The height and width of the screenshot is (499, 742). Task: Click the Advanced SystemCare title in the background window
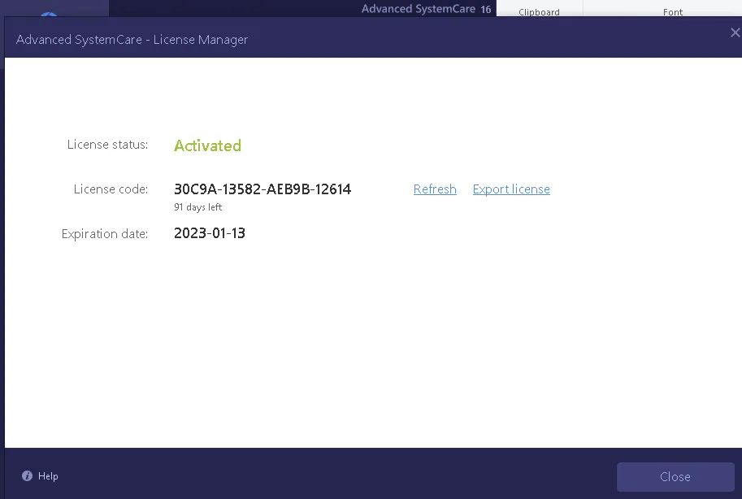[x=418, y=9]
